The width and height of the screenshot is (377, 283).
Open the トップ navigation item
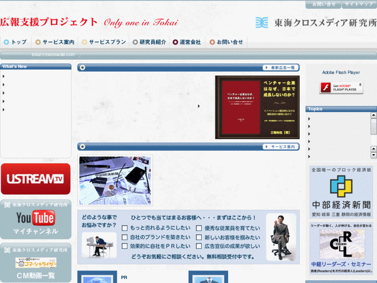pos(16,42)
